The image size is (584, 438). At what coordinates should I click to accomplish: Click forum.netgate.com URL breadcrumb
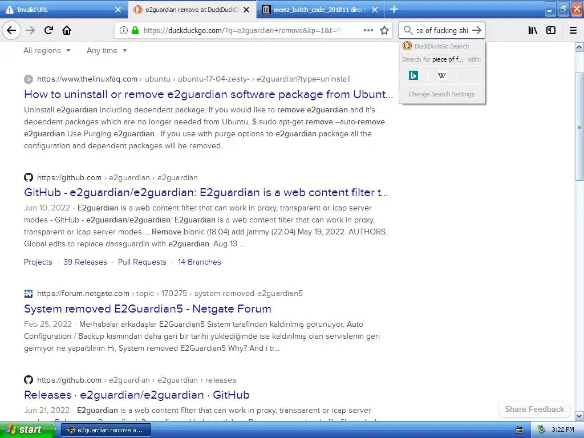pyautogui.click(x=170, y=294)
